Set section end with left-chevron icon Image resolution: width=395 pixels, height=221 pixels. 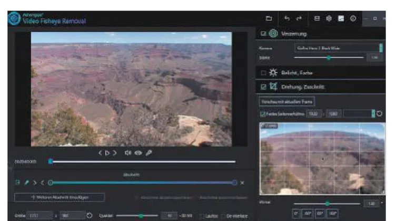tap(42, 183)
